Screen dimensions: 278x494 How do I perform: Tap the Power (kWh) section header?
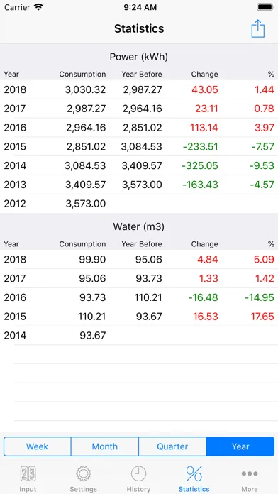click(x=139, y=57)
